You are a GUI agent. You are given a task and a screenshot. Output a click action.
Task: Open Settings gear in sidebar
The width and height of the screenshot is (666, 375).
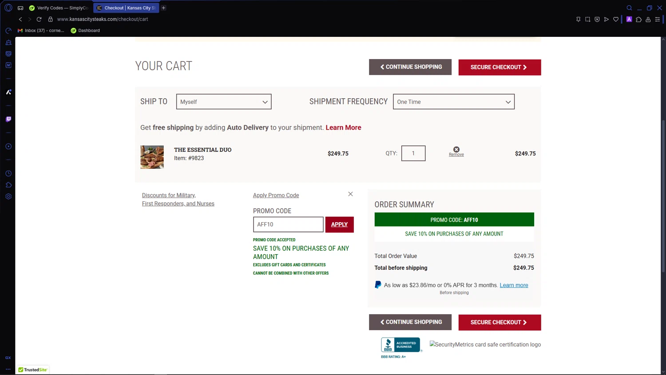click(x=8, y=196)
